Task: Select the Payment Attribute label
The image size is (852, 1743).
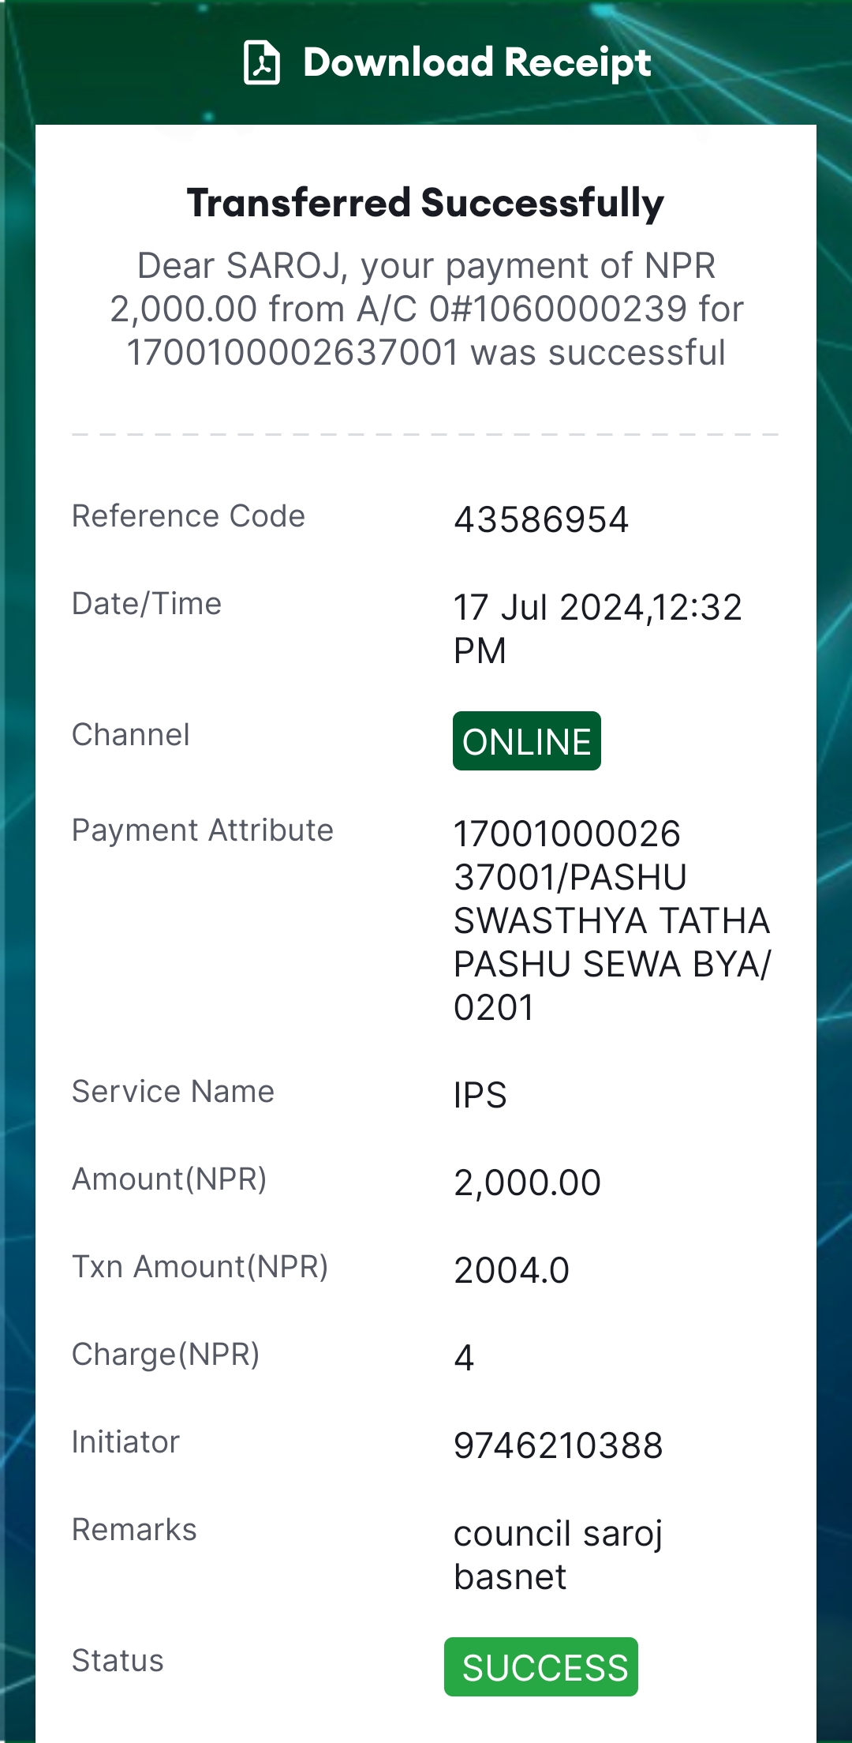Action: (203, 830)
